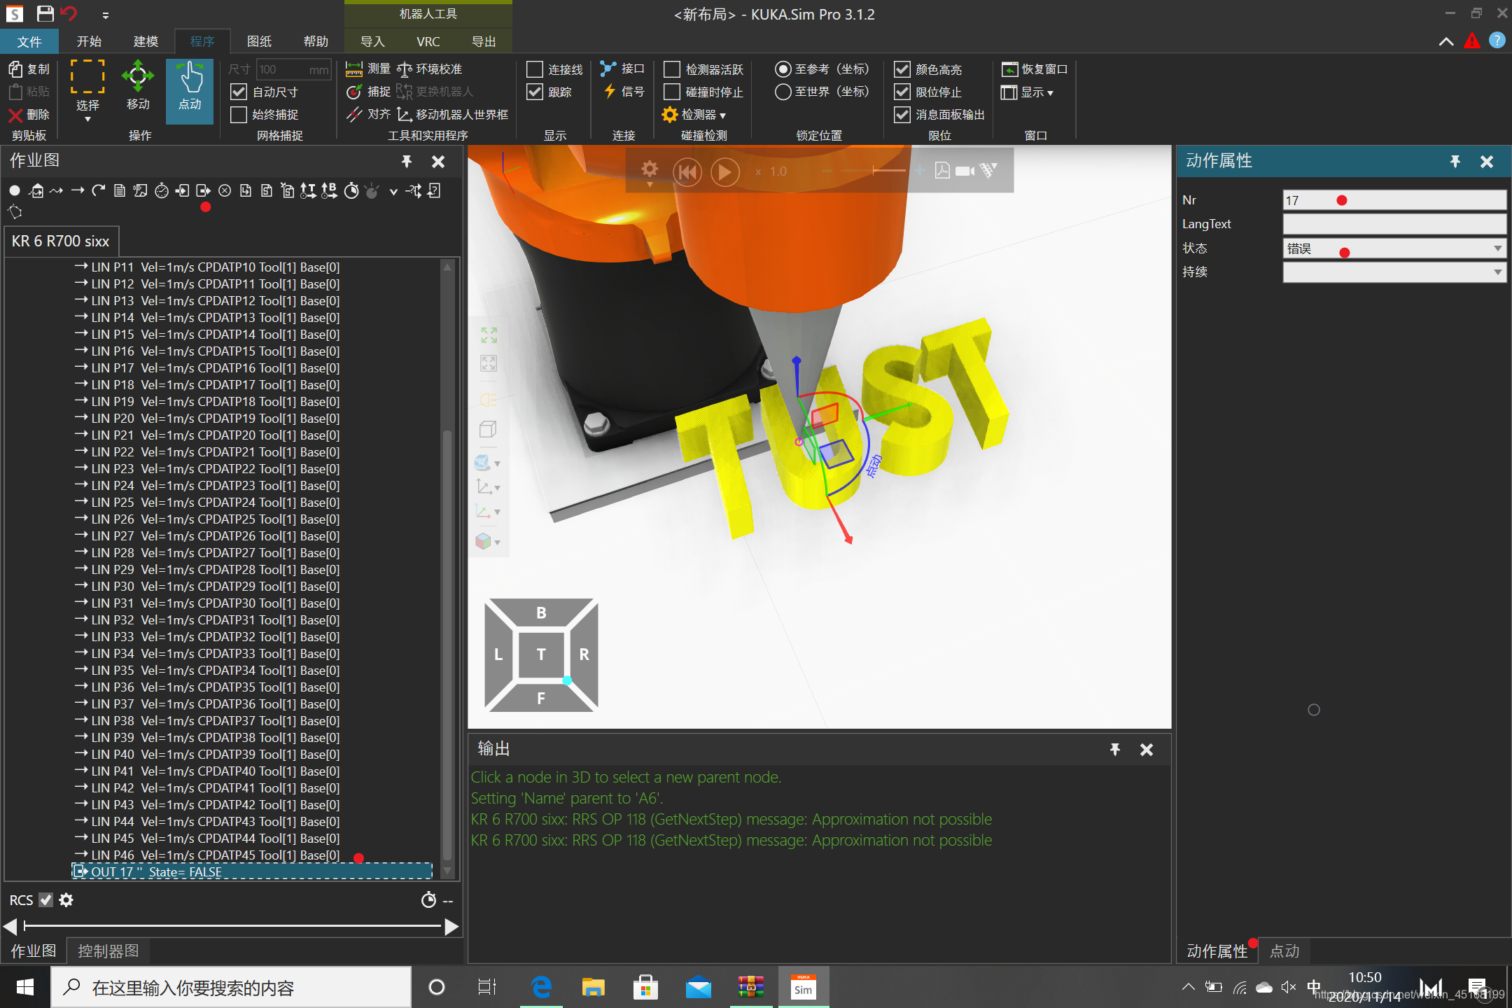Click the 环境校准 calibration icon
Viewport: 1512px width, 1008px height.
[404, 69]
